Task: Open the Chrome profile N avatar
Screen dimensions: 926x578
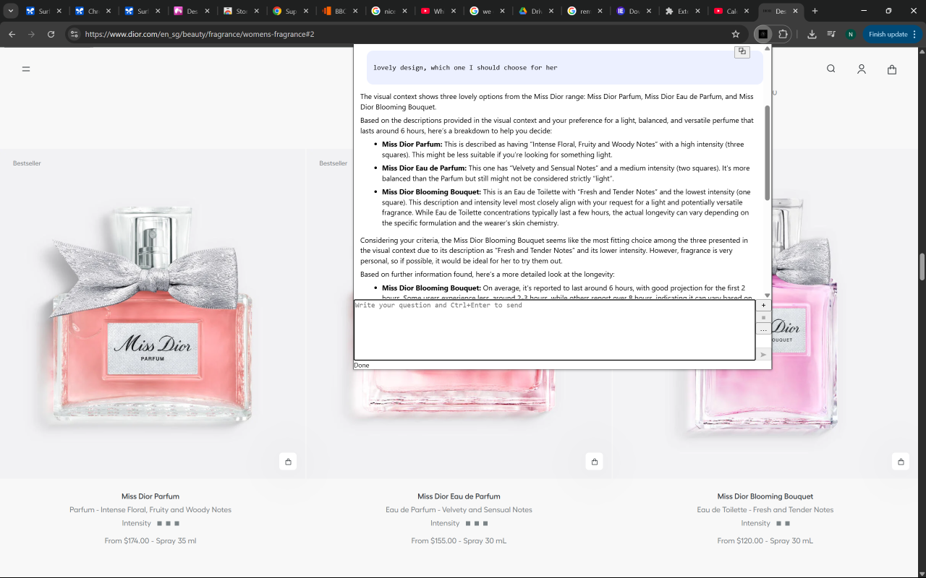Action: 851,34
